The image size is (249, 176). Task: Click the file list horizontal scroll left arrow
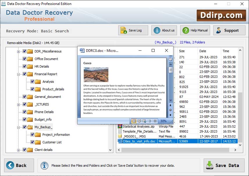point(119,150)
